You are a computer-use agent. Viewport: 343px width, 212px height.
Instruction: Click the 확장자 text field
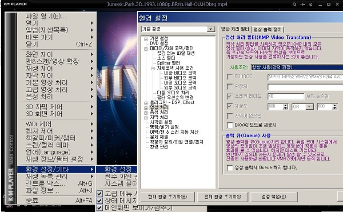pos(305,87)
